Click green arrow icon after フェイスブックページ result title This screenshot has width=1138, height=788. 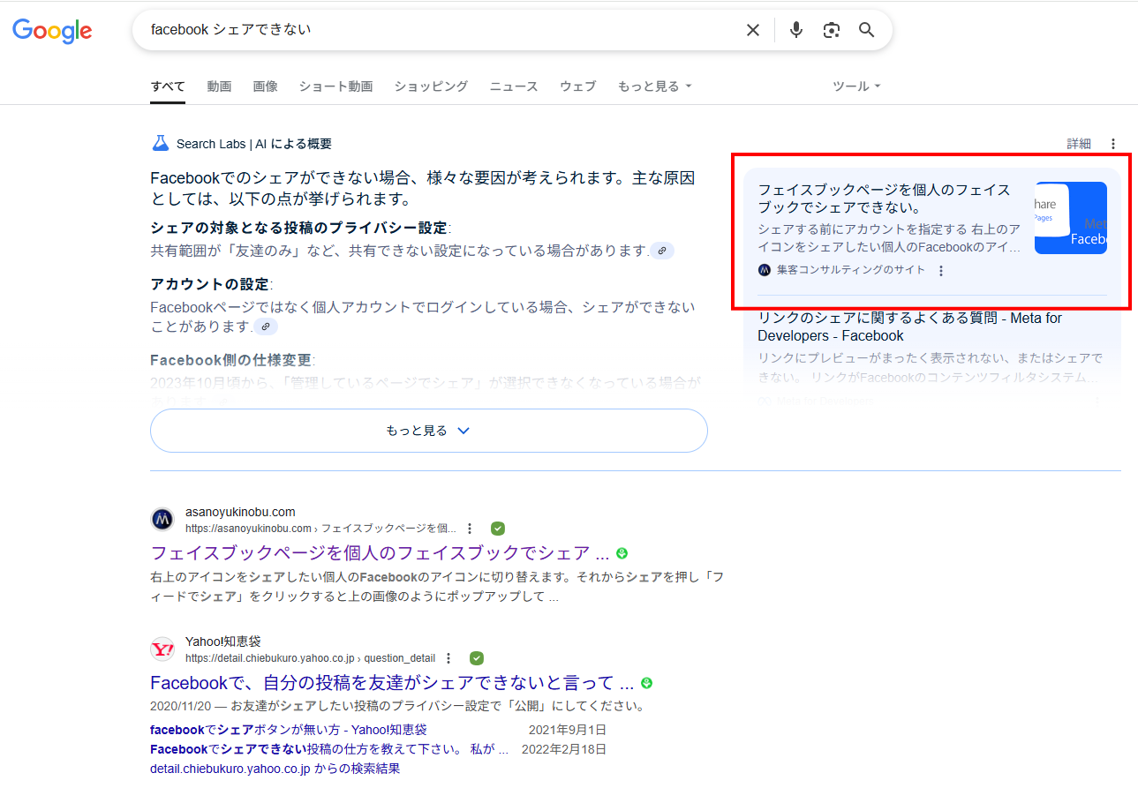coord(622,553)
